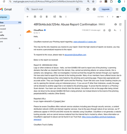The width and height of the screenshot is (127, 134).
Task: Open Gmail Support help icon
Action: click(88, 9)
